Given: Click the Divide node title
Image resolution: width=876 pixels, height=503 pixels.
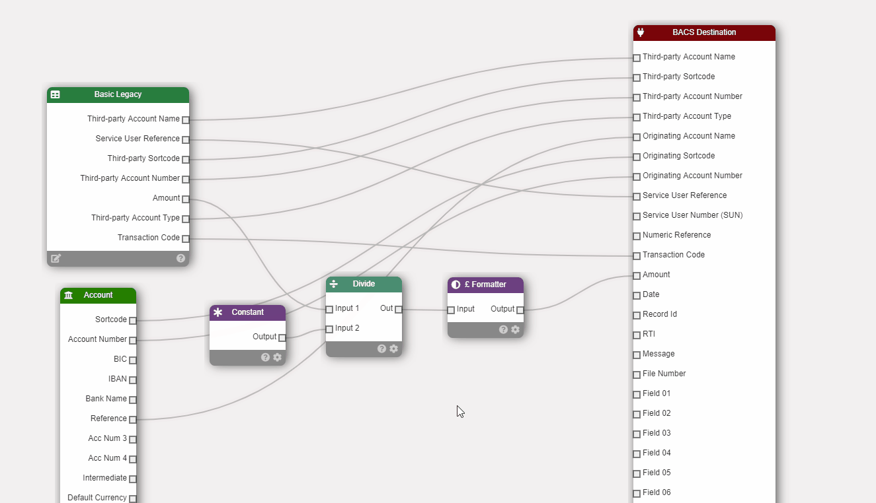Looking at the screenshot, I should (x=364, y=284).
